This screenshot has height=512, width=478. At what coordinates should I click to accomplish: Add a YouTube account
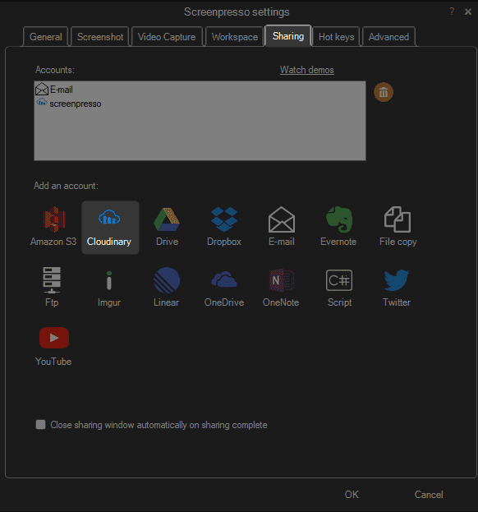(53, 347)
